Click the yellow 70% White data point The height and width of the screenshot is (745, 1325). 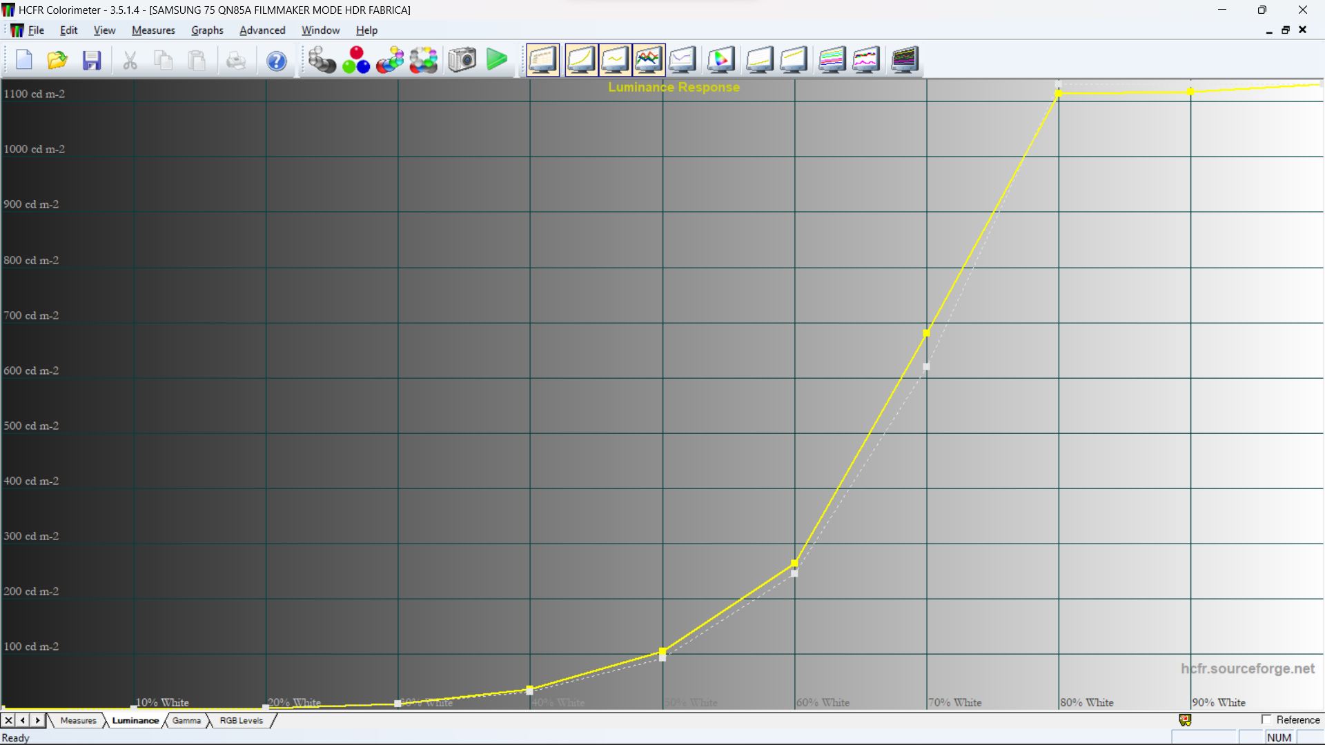pyautogui.click(x=926, y=333)
